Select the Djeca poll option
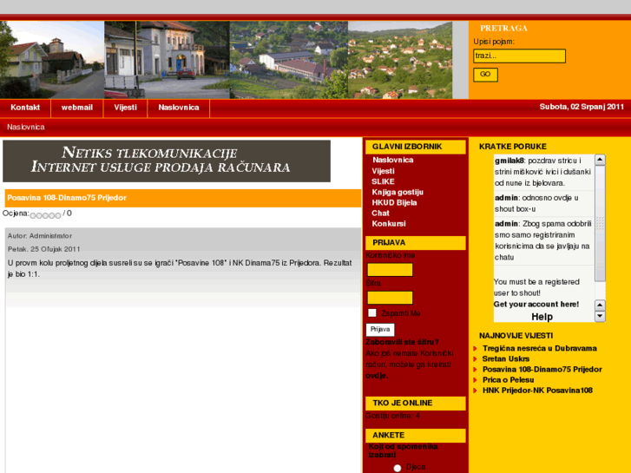Screen dimensions: 631x473 398,468
